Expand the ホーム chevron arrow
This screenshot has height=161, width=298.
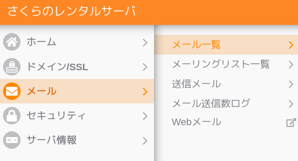tap(145, 43)
